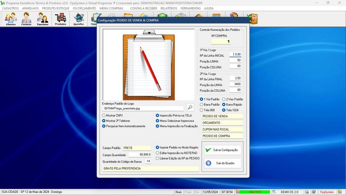
Task: Enable Liberar Edição do Nº do PEDIDO
Action: pos(178,158)
